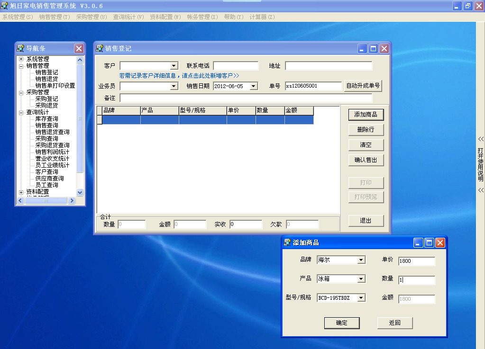Click the 添加商品 button
The width and height of the screenshot is (485, 349).
coord(366,115)
